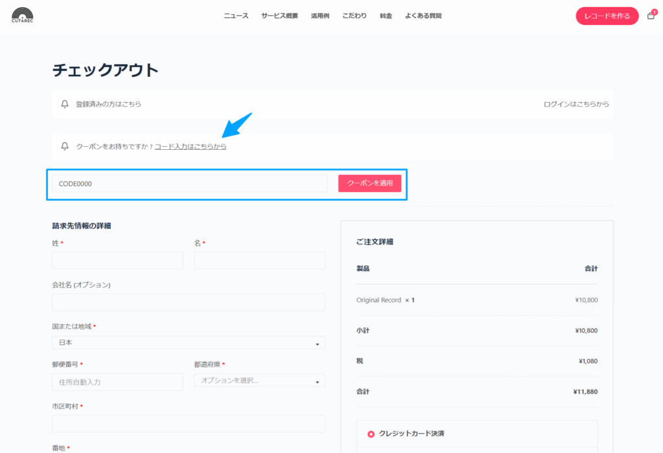Viewport: 663px width, 453px height.
Task: Open ニュース in the navigation menu
Action: [x=236, y=16]
